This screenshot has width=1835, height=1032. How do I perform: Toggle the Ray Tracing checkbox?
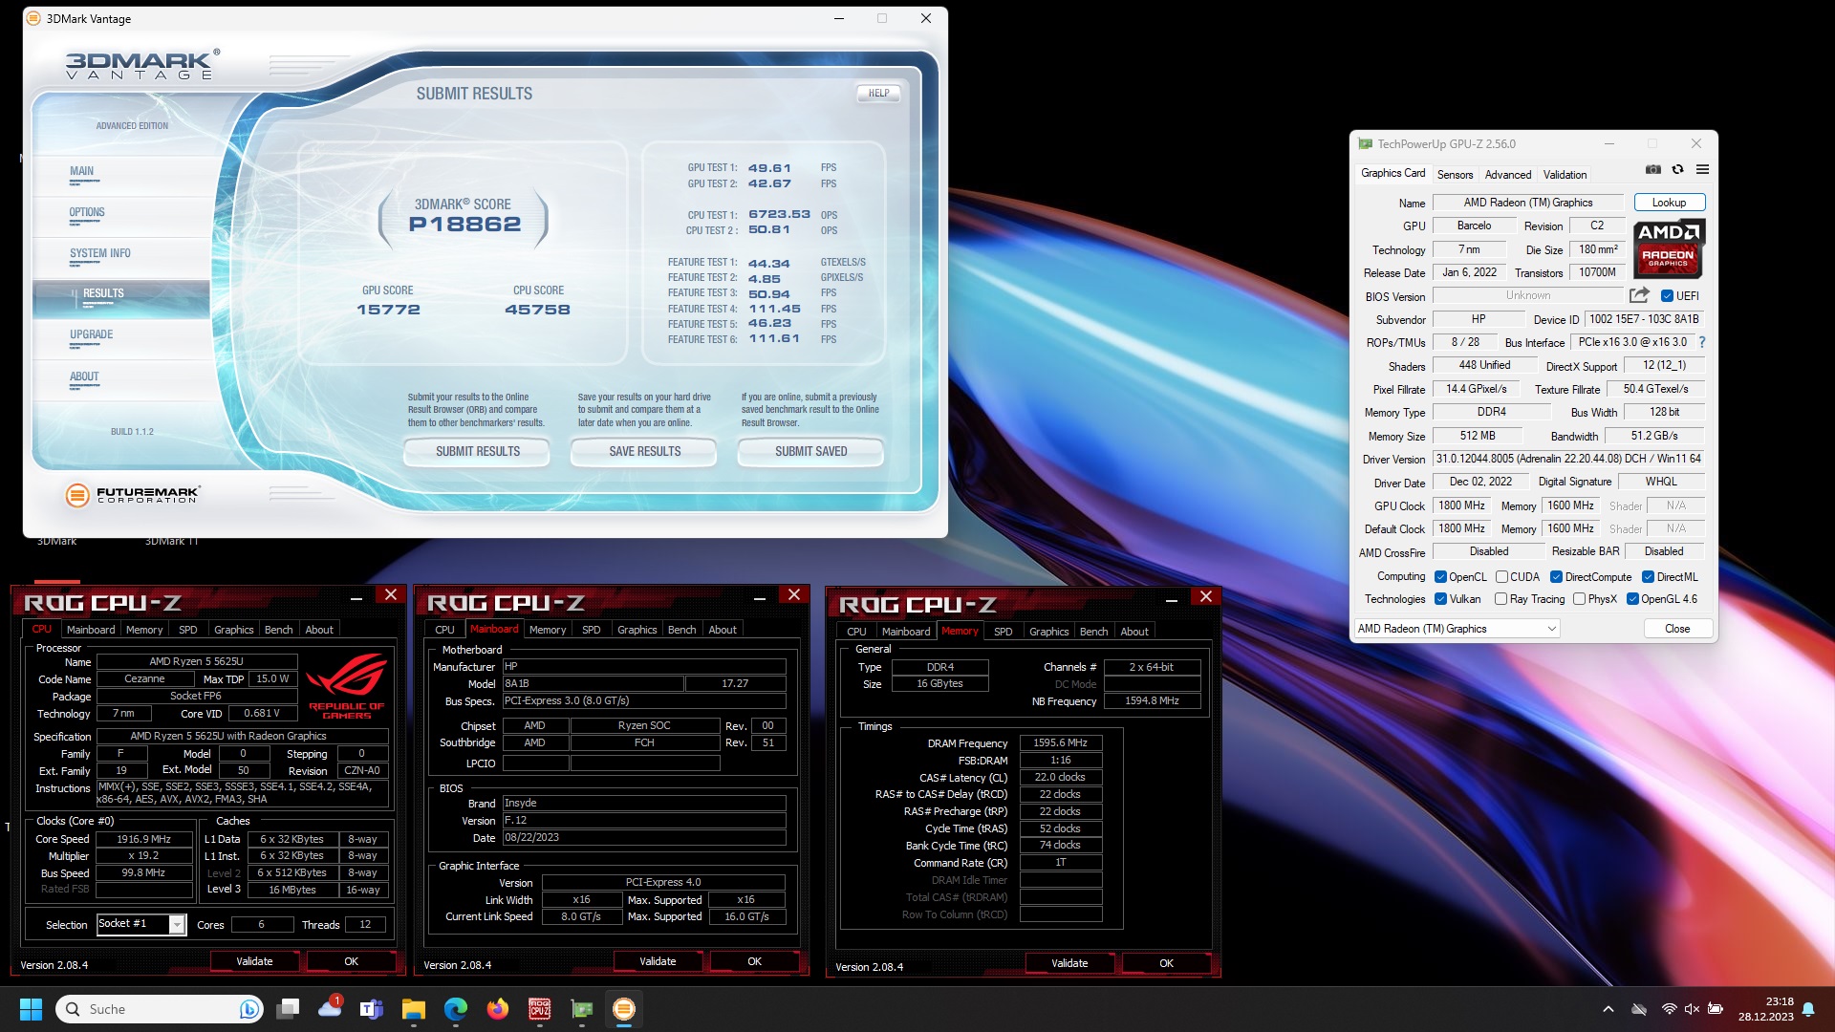click(x=1500, y=599)
